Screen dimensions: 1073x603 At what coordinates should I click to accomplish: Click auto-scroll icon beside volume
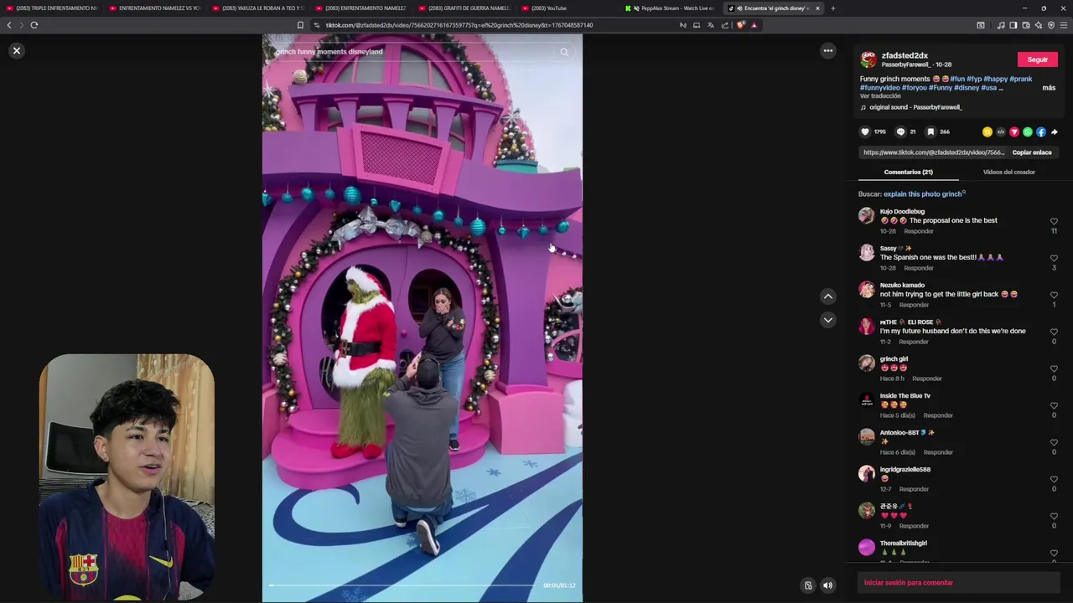[x=808, y=585]
